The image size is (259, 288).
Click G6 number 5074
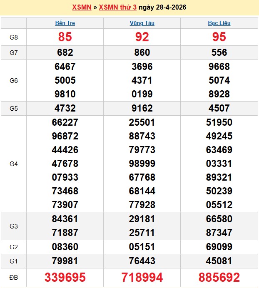pyautogui.click(x=219, y=80)
